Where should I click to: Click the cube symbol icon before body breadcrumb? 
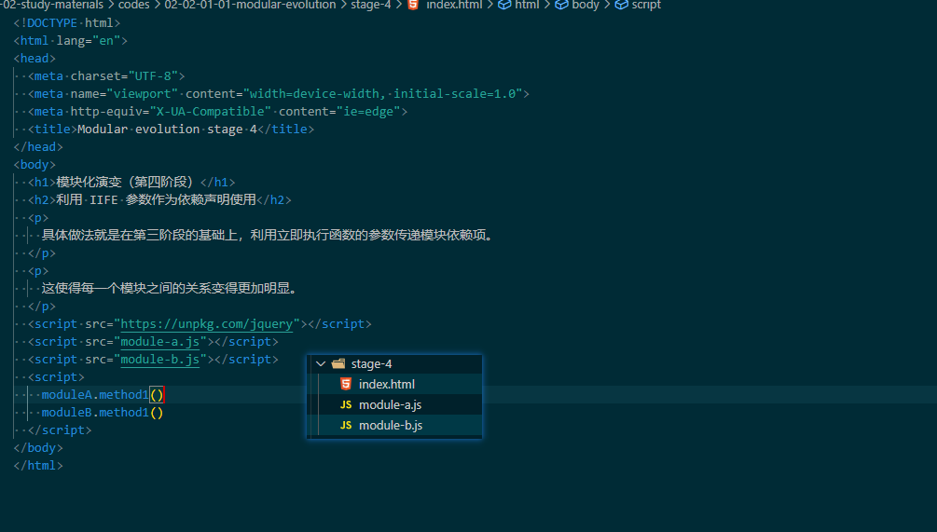point(561,5)
